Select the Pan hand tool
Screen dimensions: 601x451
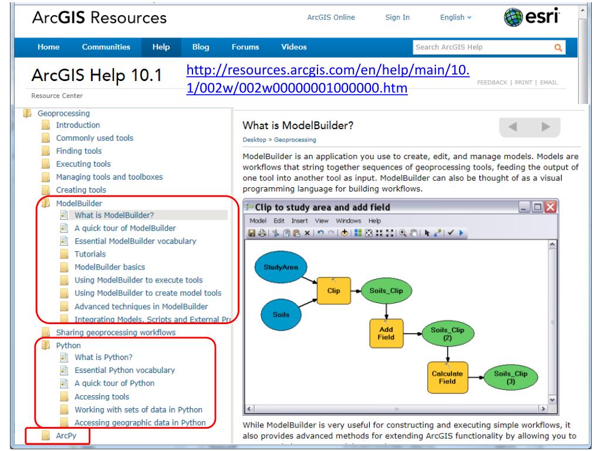click(414, 233)
